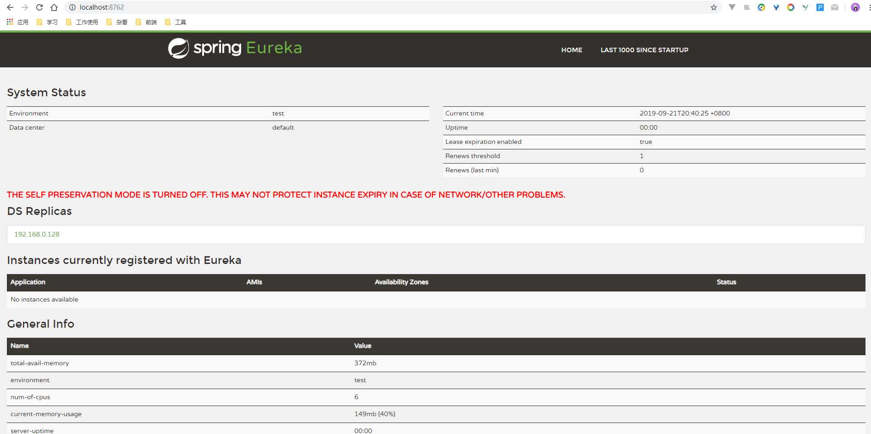Click the System Status heading
Viewport: 871px width, 434px height.
click(x=46, y=93)
